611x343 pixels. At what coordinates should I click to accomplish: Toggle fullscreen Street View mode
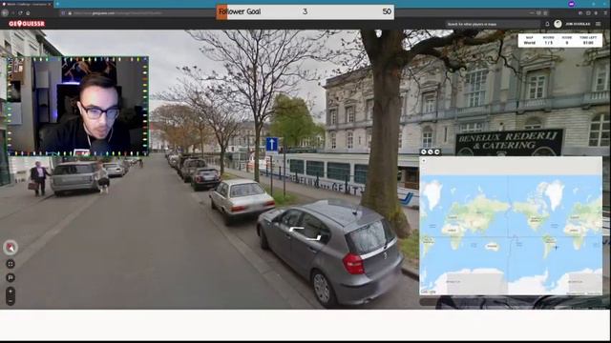[x=11, y=264]
